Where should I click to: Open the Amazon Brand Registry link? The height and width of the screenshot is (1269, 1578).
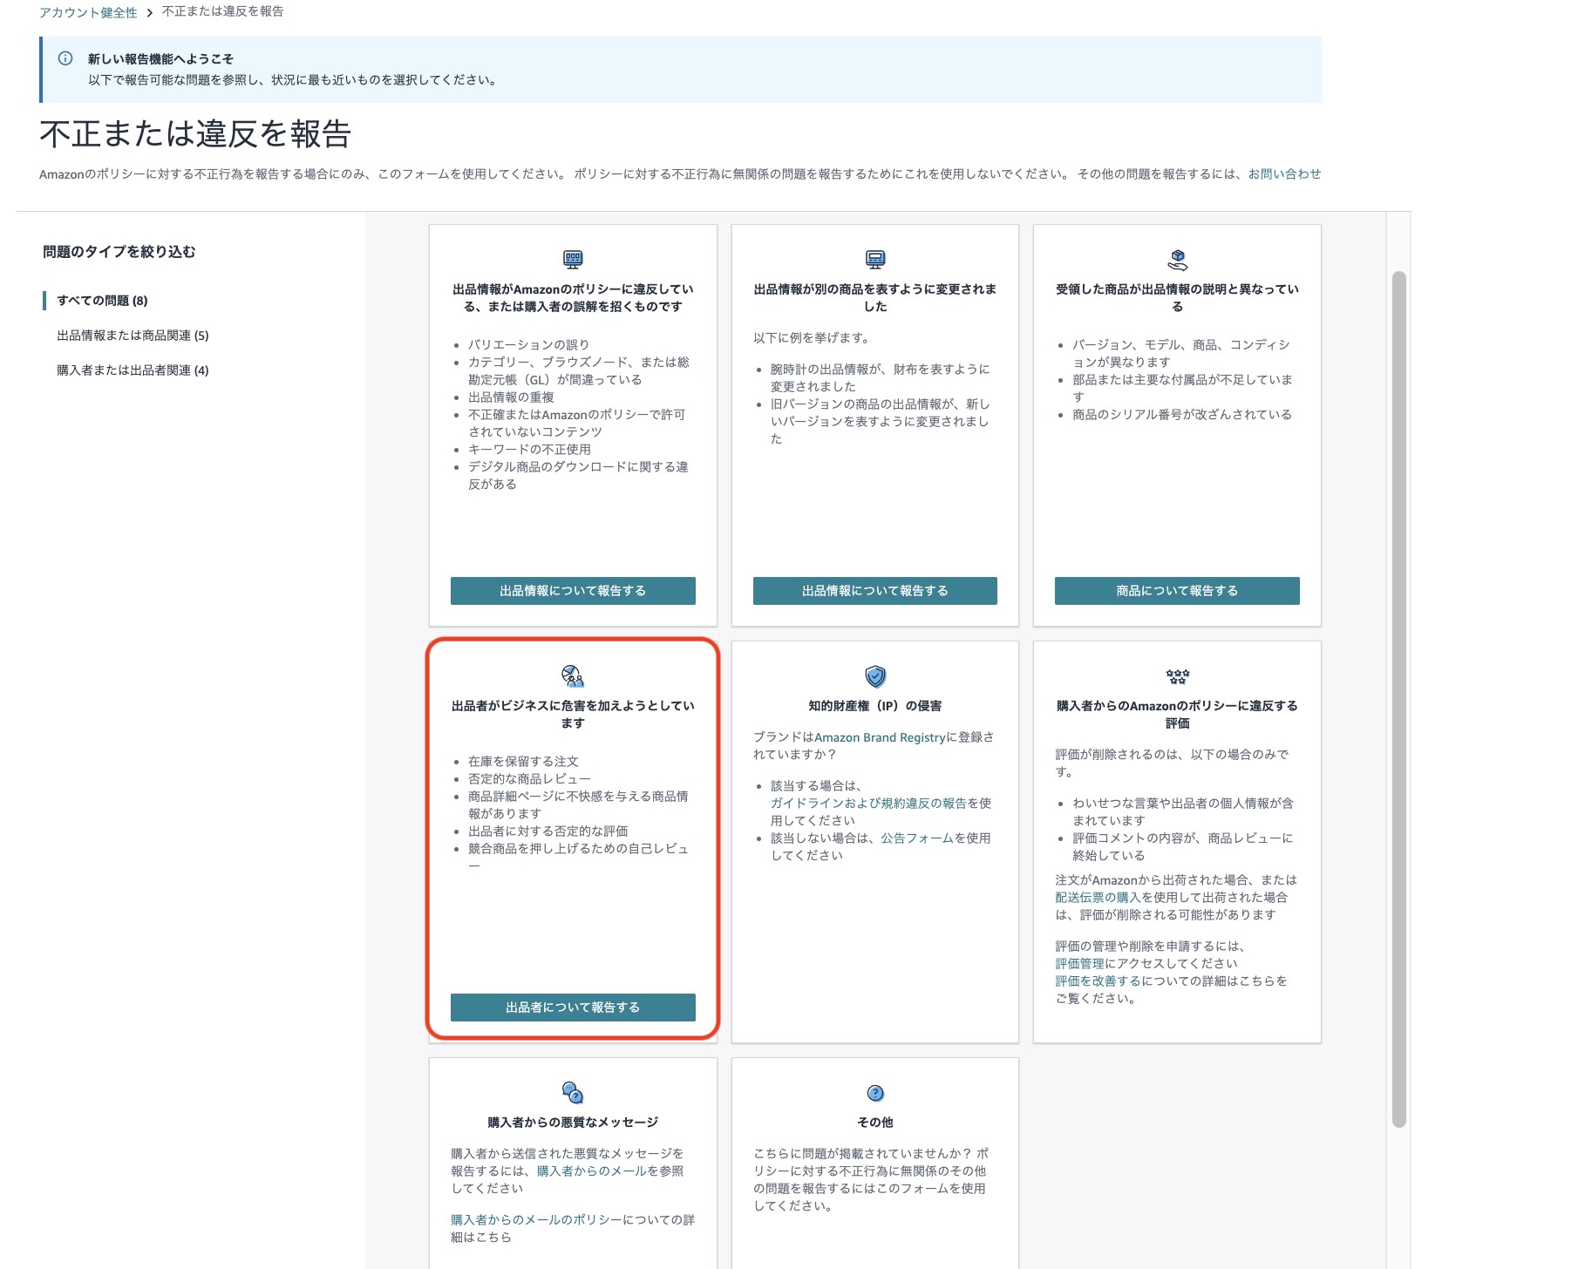pos(879,737)
